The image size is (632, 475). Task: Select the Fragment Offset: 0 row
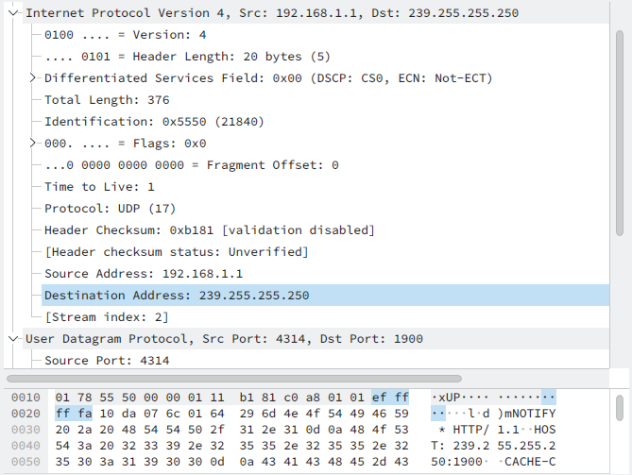click(191, 165)
